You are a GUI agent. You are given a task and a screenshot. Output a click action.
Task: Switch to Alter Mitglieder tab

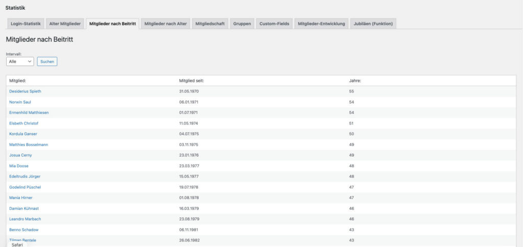(65, 24)
